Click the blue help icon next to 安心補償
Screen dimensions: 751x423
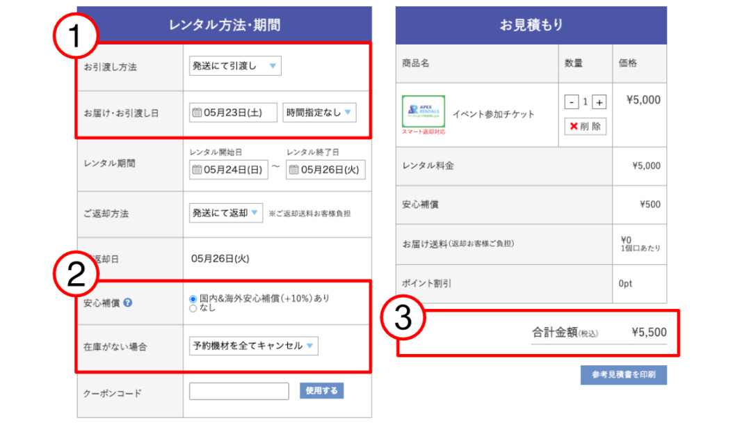(x=128, y=303)
